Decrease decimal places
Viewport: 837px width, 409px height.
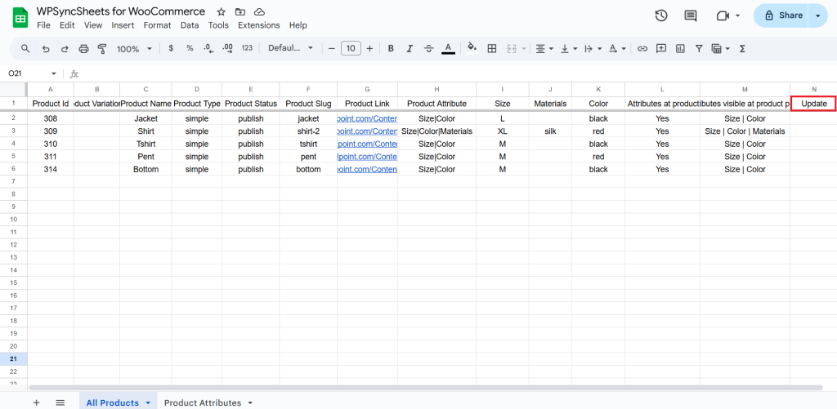coord(208,48)
